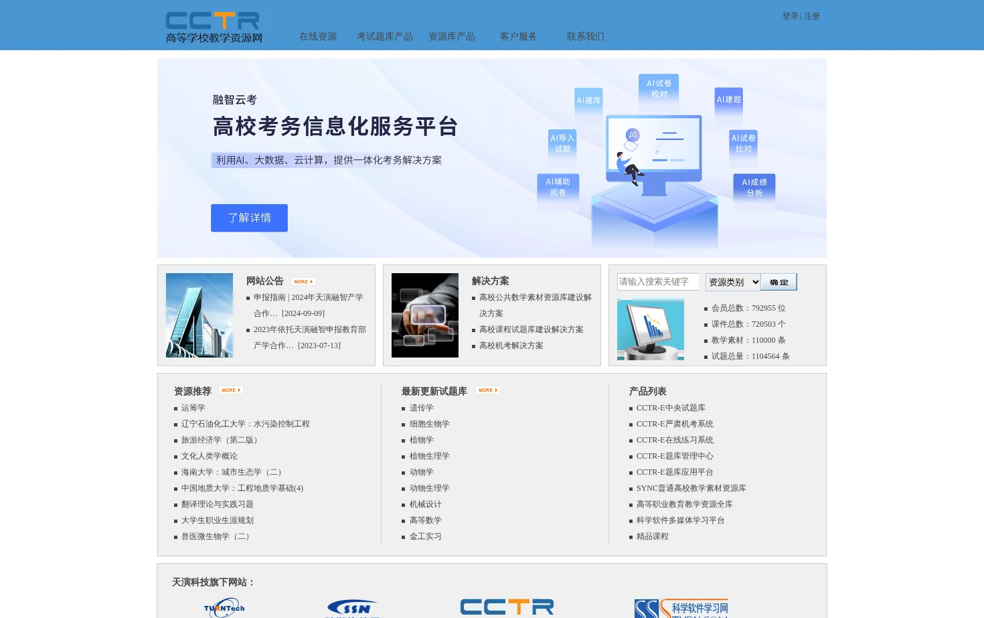Open SYNC普通高校教学素材资源库 product

pyautogui.click(x=691, y=488)
